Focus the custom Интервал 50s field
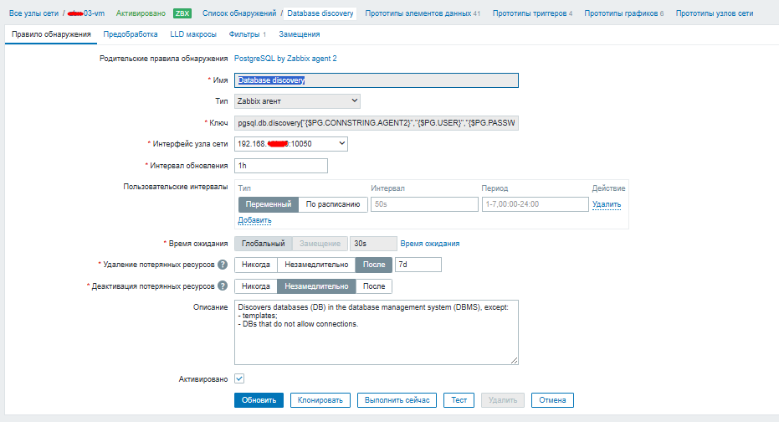Viewport: 779px width, 422px height. [424, 204]
